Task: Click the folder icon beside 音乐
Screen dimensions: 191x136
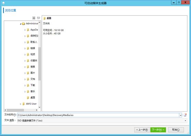Action: (28, 91)
